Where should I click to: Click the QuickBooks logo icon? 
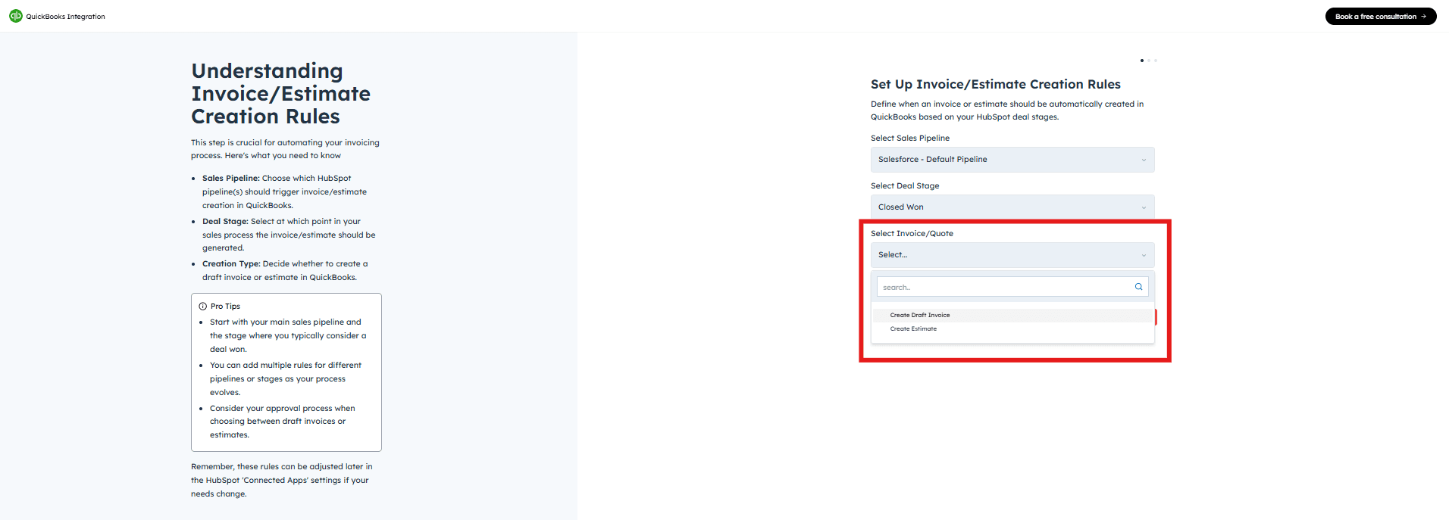[x=15, y=16]
